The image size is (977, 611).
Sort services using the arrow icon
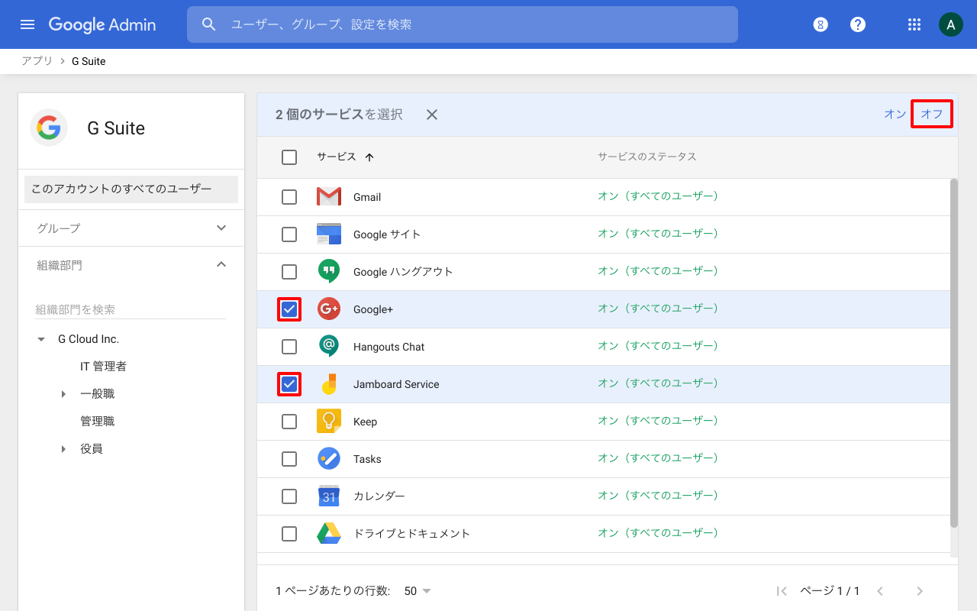369,157
